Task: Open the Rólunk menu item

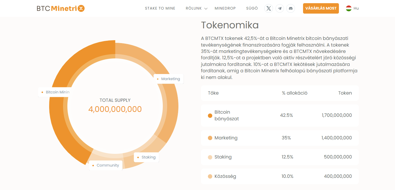Action: pyautogui.click(x=194, y=8)
